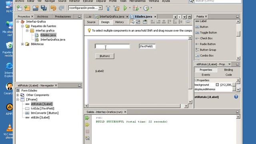Open the InterfazGrafica.java editor tab
Screen dimensions: 256x144
point(112,16)
